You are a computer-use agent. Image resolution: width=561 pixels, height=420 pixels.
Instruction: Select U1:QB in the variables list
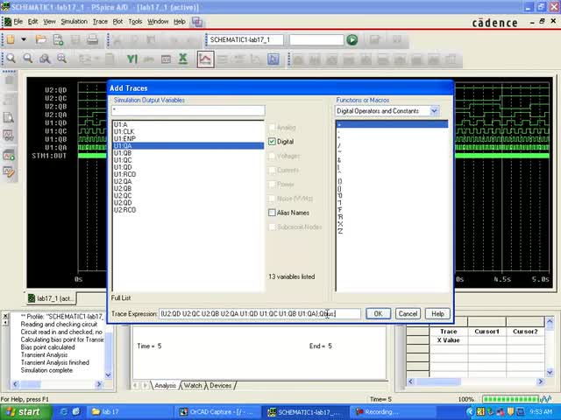123,153
